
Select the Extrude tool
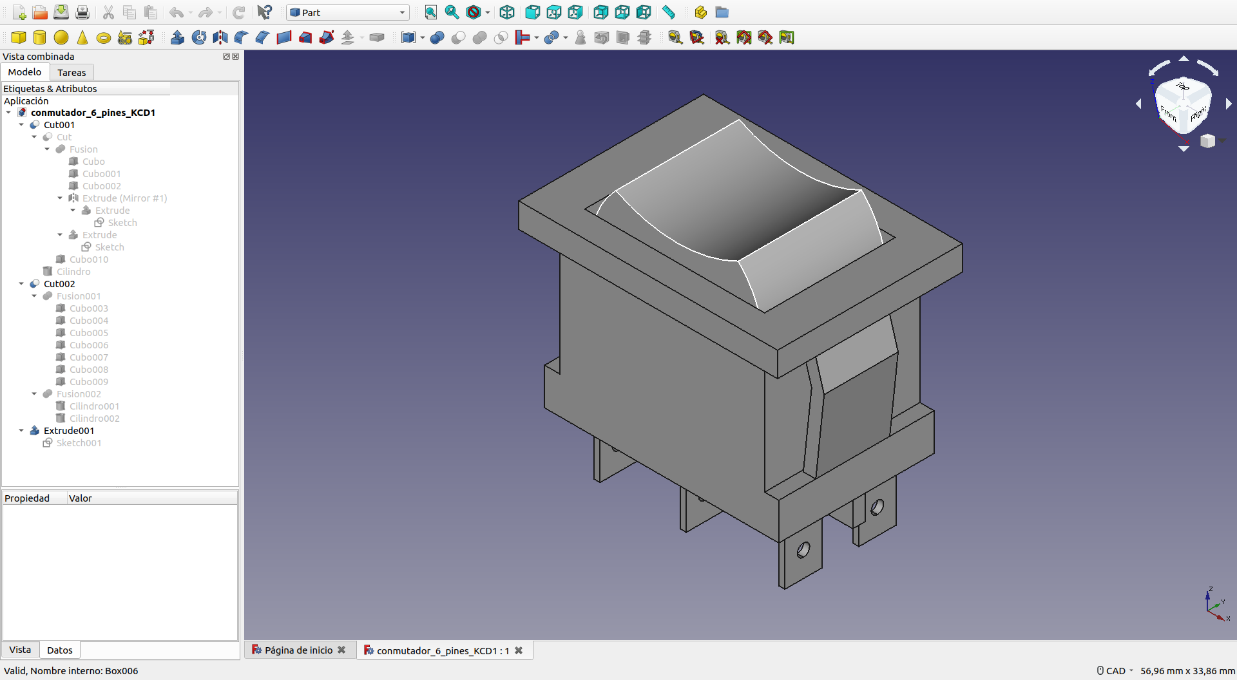178,38
